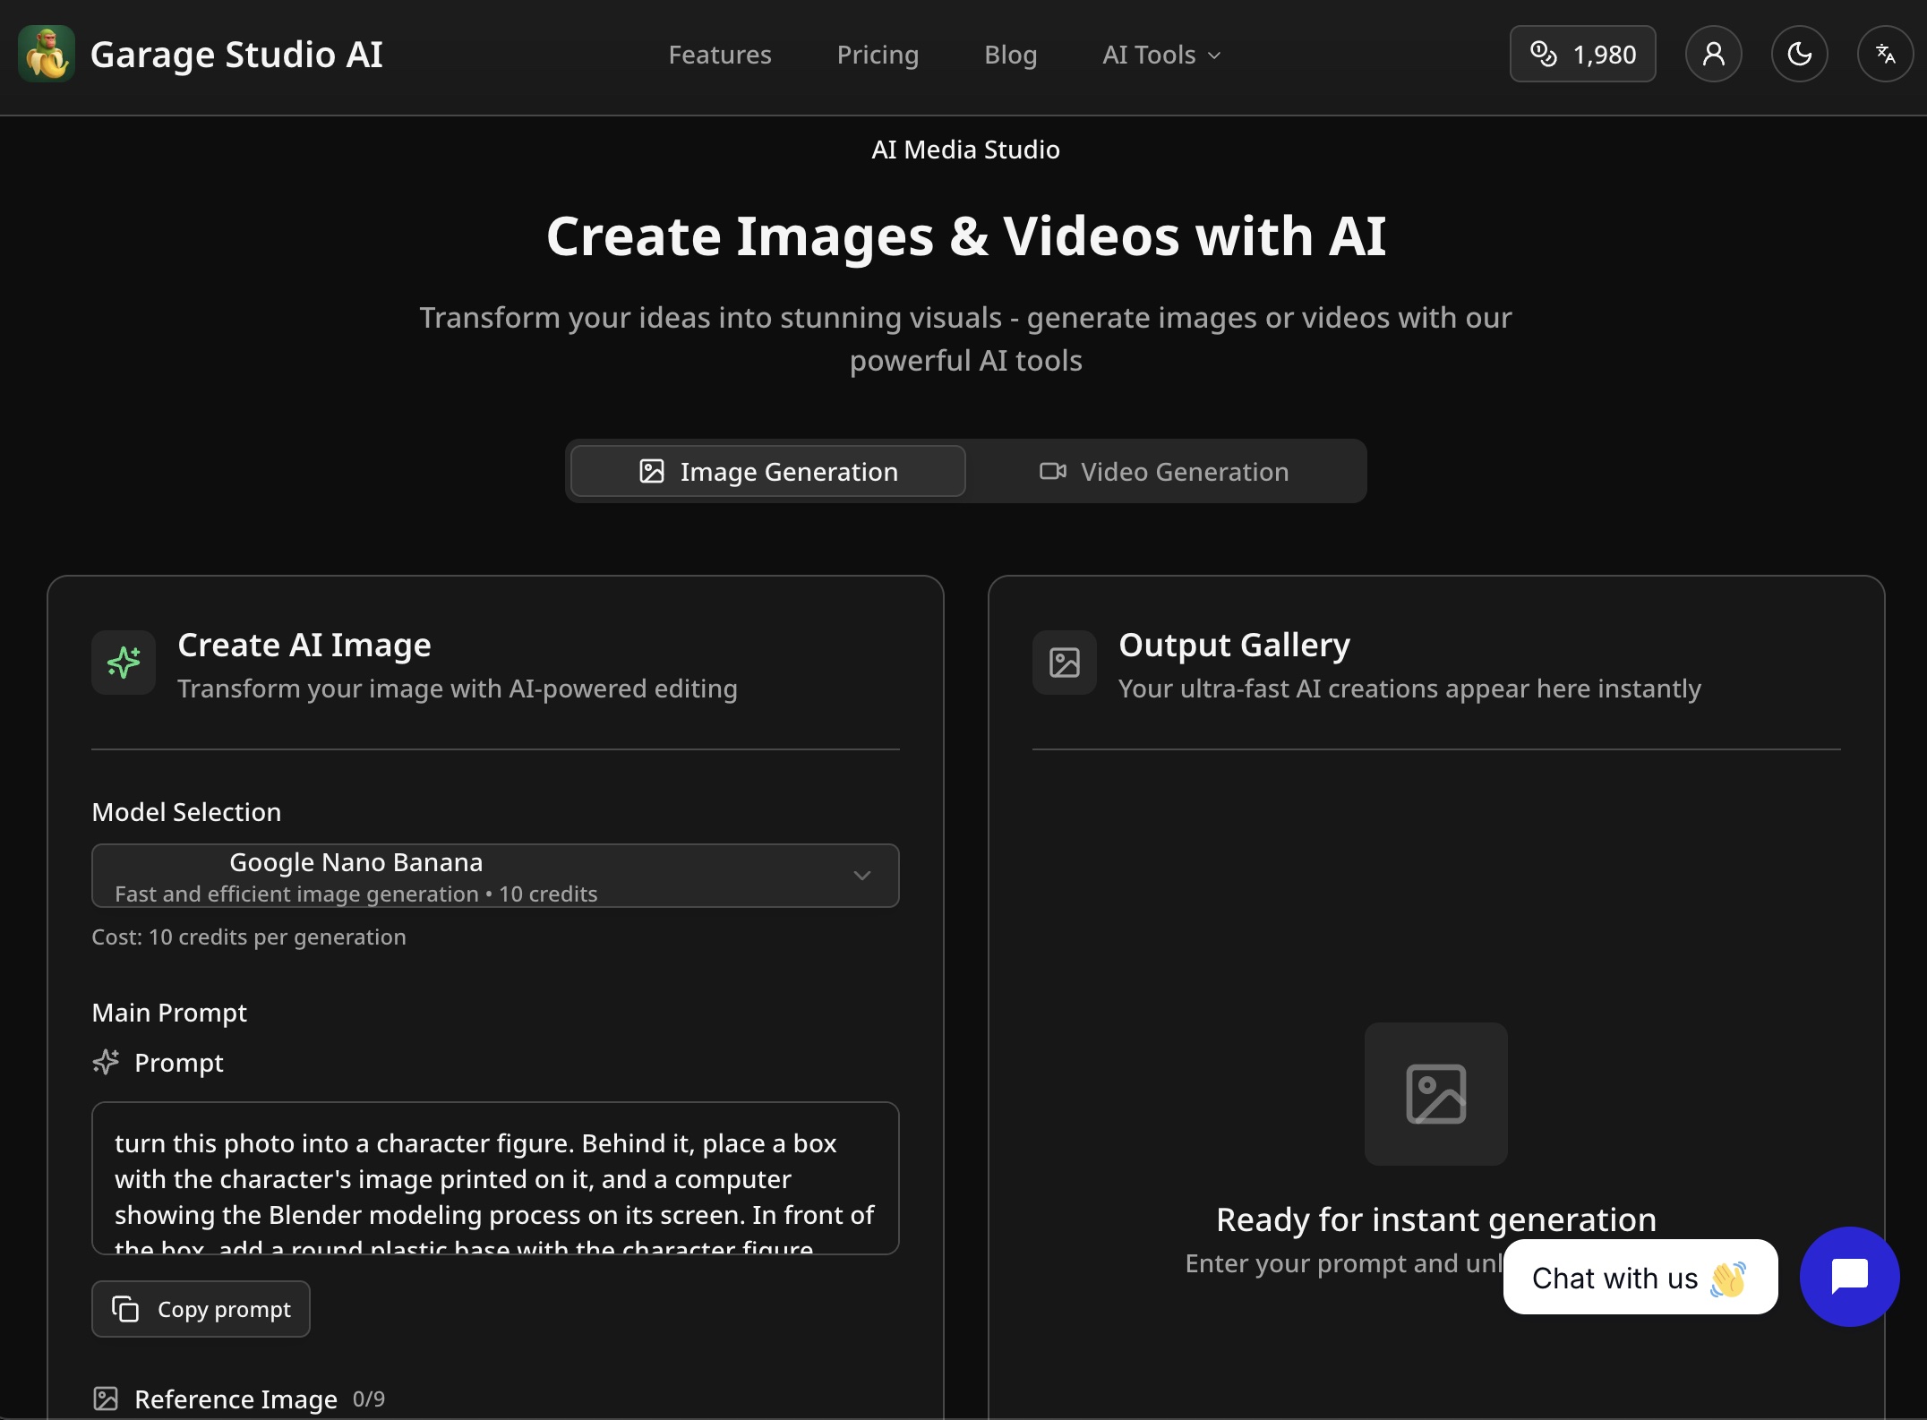The width and height of the screenshot is (1927, 1420).
Task: Switch to Image Generation mode
Action: pos(767,471)
